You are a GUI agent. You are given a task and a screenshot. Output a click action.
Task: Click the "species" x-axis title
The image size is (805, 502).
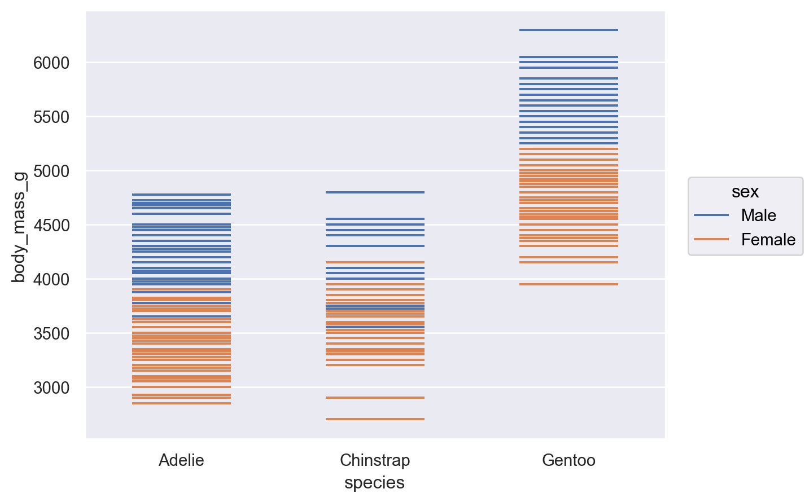374,483
